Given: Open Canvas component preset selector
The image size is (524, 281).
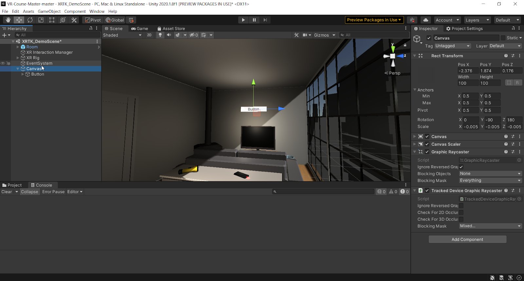Looking at the screenshot, I should click(x=513, y=137).
